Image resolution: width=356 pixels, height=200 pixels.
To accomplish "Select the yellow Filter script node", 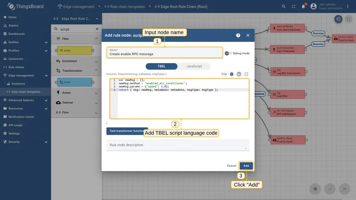I will pos(75,51).
